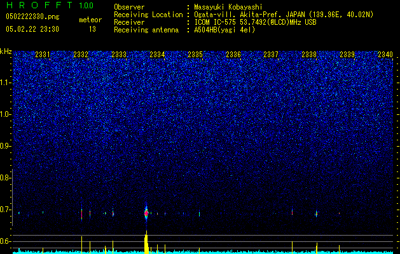Click the Observer label
Screen dimensions: 400x254
[x=129, y=7]
